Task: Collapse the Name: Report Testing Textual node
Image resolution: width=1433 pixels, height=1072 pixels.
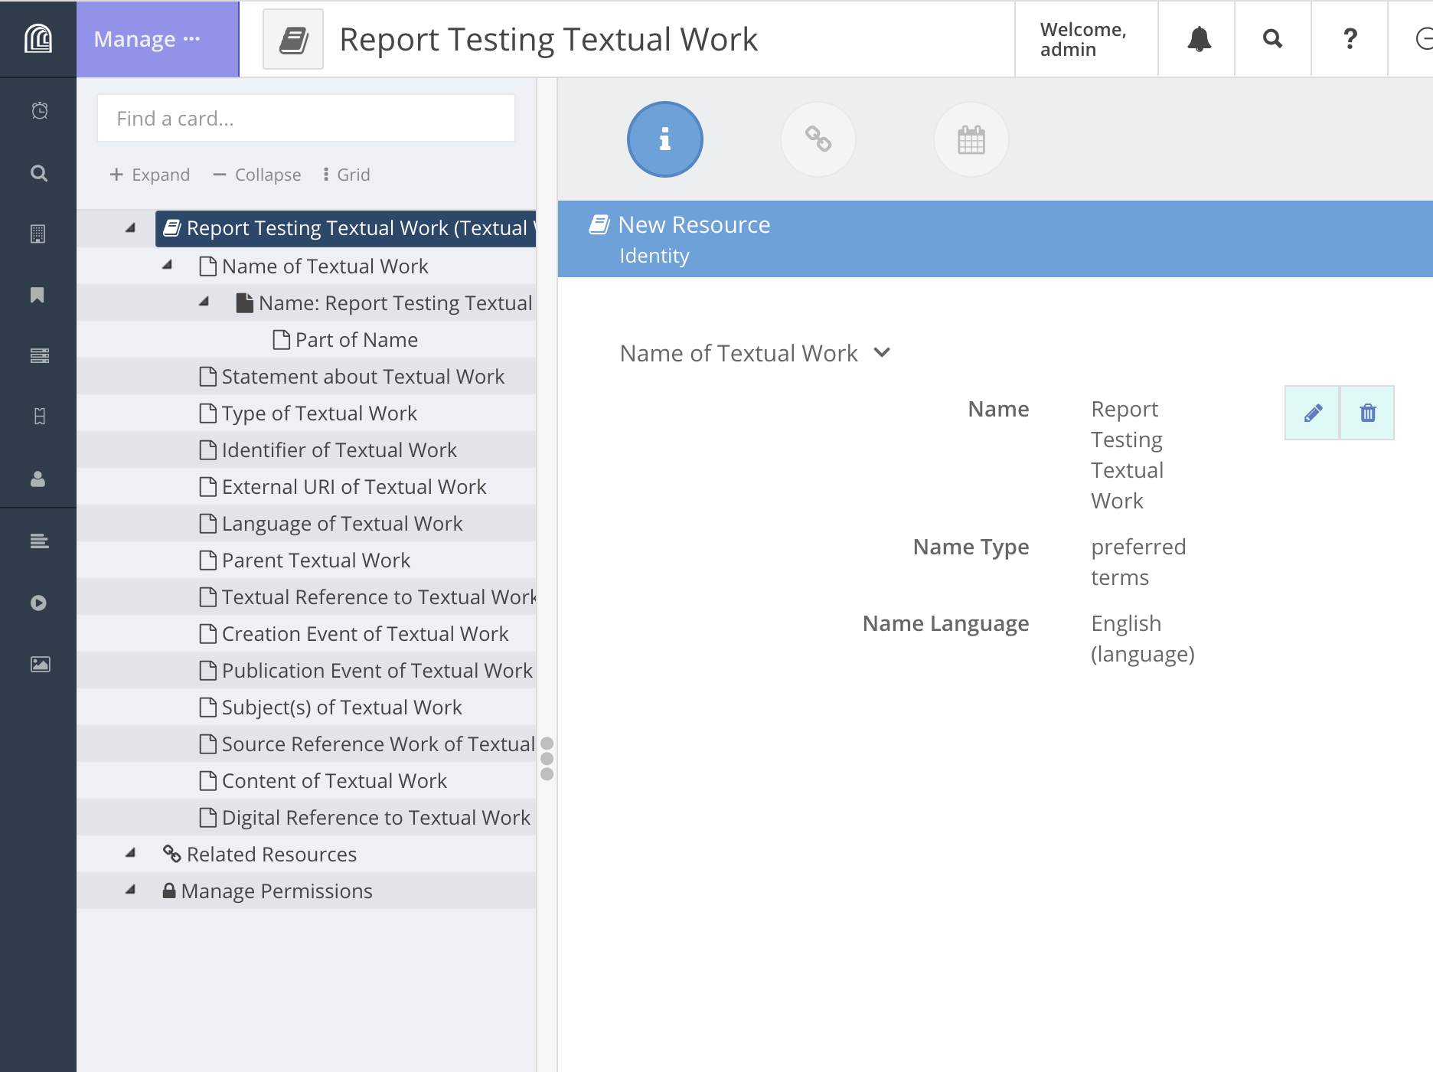Action: (204, 302)
